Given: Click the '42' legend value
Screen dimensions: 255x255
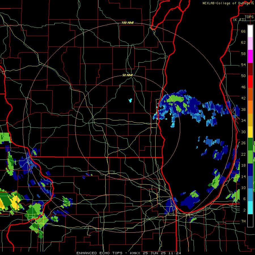Looking at the screenshot, I should coord(243,98).
